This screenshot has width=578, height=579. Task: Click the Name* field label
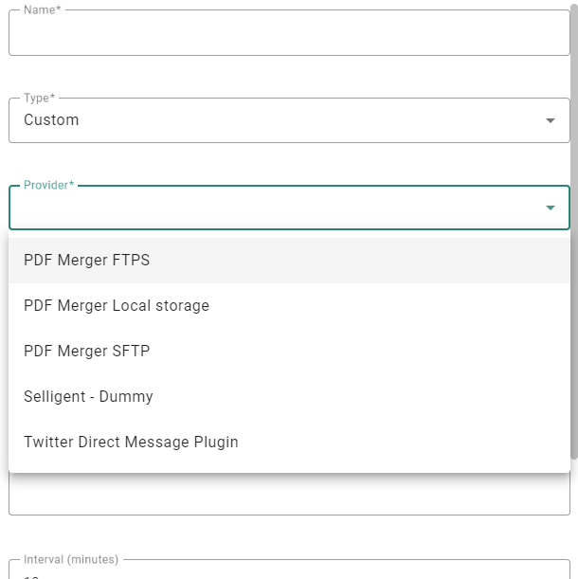[42, 9]
